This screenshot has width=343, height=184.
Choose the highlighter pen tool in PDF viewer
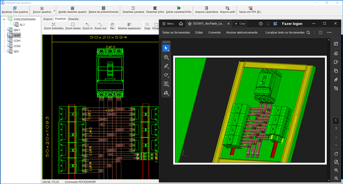click(x=166, y=66)
